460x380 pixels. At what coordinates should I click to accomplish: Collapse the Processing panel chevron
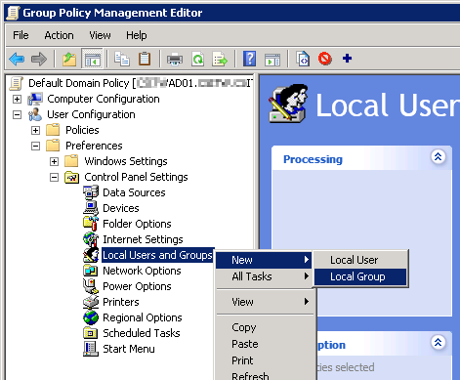pyautogui.click(x=439, y=157)
